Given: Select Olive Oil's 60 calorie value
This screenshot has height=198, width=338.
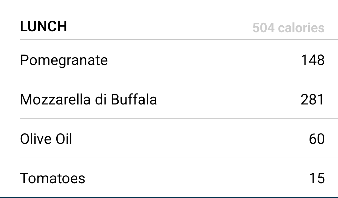Looking at the screenshot, I should click(x=317, y=139).
